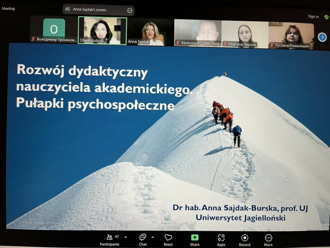Open the Participants panel icon
The width and height of the screenshot is (330, 248).
[110, 238]
